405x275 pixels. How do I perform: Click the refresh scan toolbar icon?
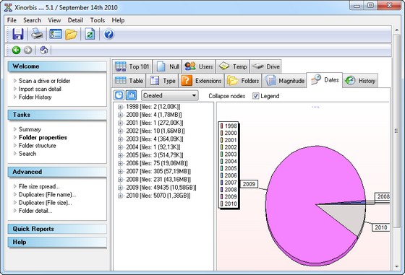(x=90, y=34)
